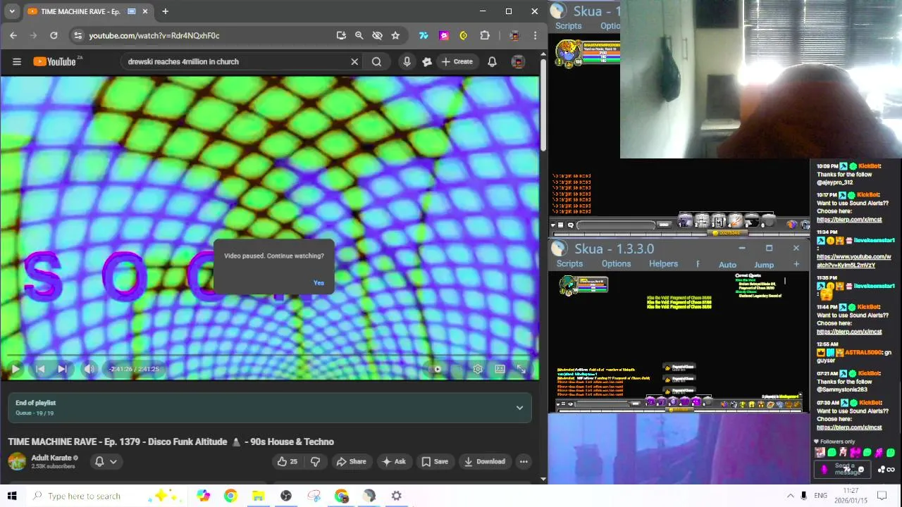
Task: Open Skua Helpers menu
Action: pos(663,264)
